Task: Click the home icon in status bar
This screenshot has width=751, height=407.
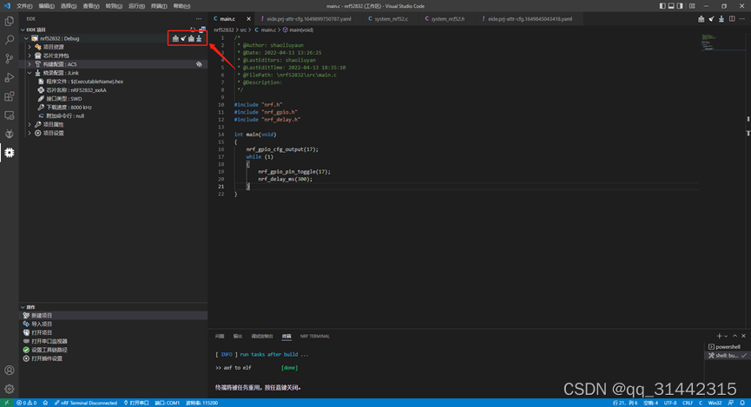Action: (x=45, y=403)
